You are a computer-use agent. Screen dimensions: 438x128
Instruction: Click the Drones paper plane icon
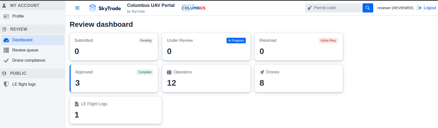tap(262, 72)
